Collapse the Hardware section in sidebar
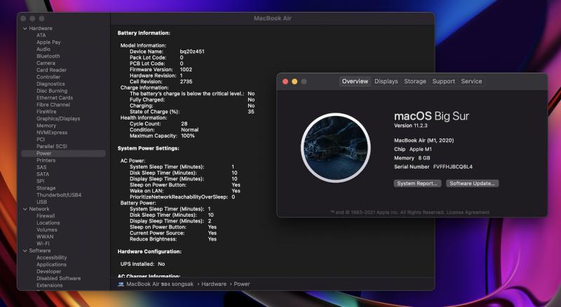Image resolution: width=561 pixels, height=307 pixels. tap(25, 28)
